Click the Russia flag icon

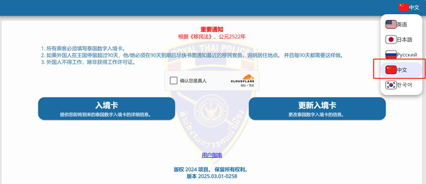391,55
